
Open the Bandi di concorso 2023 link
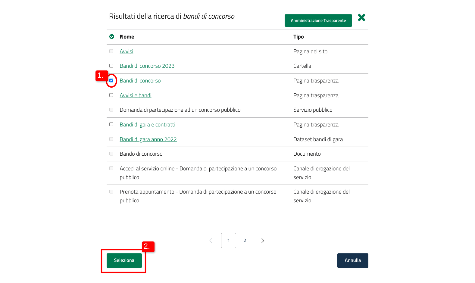147,66
